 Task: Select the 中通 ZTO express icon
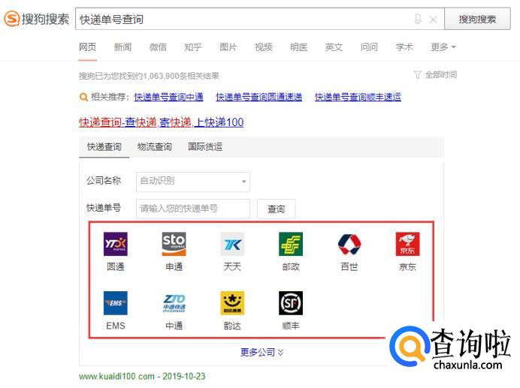tap(174, 303)
